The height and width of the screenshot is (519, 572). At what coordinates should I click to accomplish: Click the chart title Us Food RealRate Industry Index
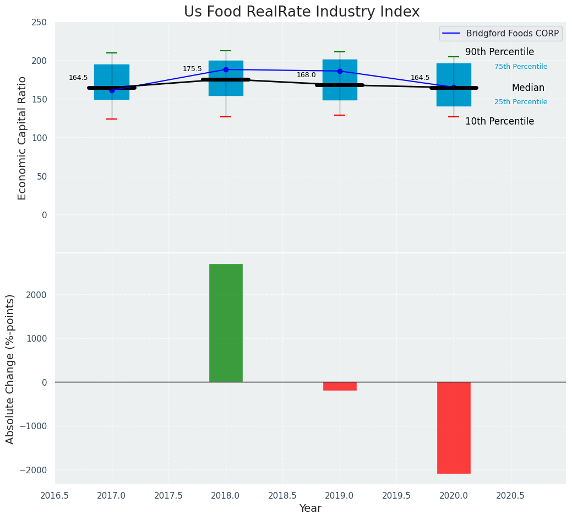click(302, 12)
